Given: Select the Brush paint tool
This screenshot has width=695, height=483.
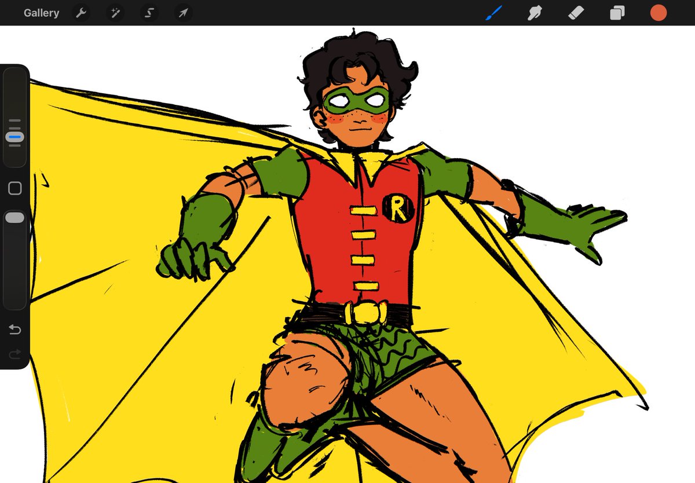Looking at the screenshot, I should click(493, 13).
